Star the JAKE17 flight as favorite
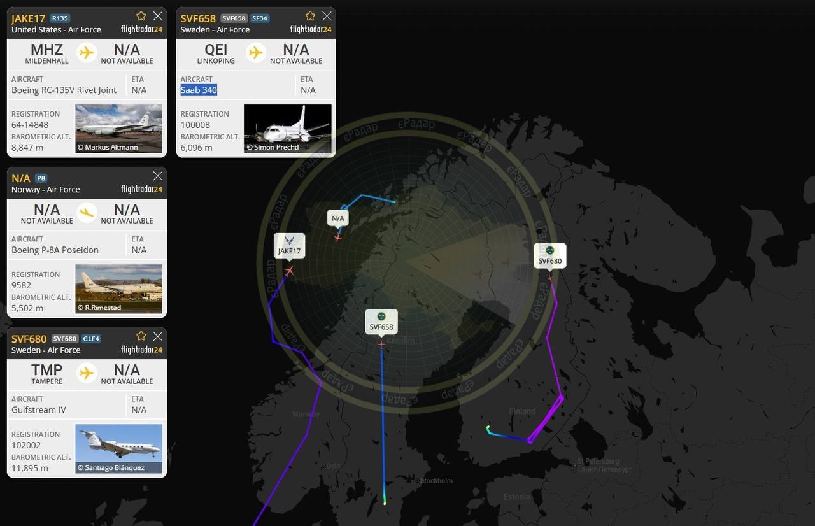Viewport: 815px width, 526px height. point(141,16)
